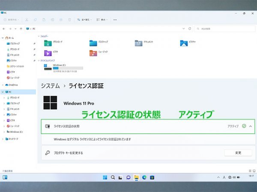
Task: Select PC in navigation pane
Action: point(9,92)
